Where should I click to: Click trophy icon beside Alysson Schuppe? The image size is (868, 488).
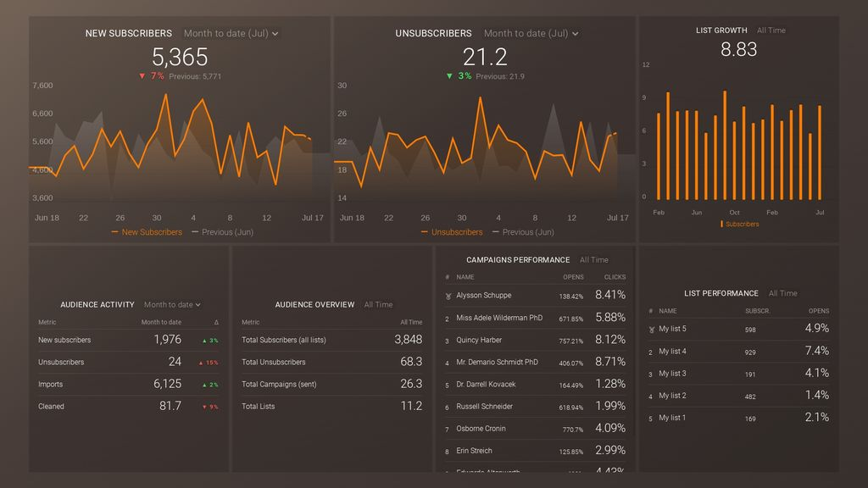[448, 297]
